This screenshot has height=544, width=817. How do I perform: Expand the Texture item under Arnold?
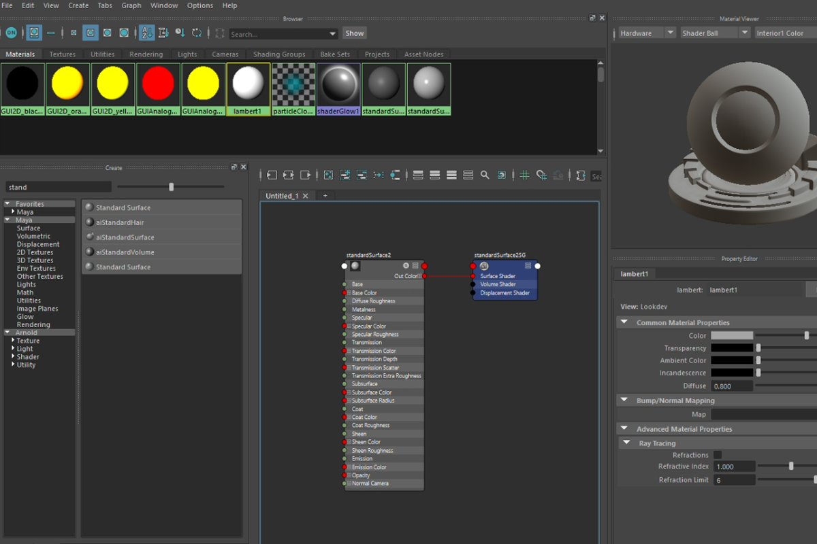13,341
